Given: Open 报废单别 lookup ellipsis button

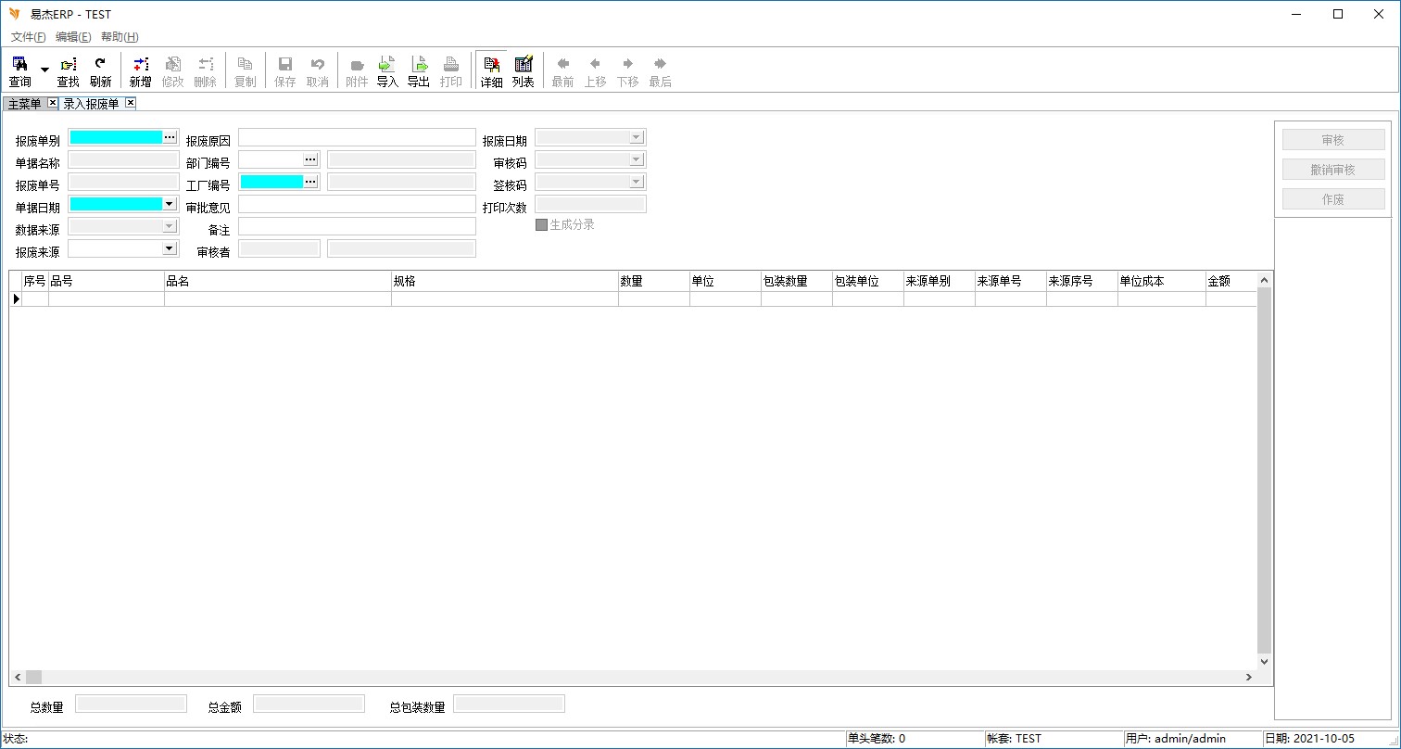Looking at the screenshot, I should point(170,137).
